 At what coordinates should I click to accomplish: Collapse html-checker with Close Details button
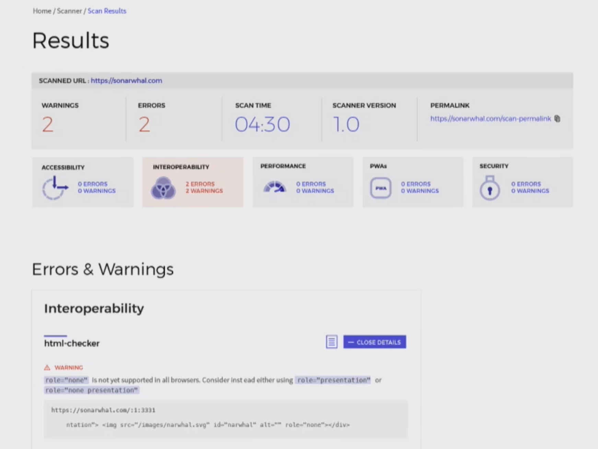click(375, 342)
